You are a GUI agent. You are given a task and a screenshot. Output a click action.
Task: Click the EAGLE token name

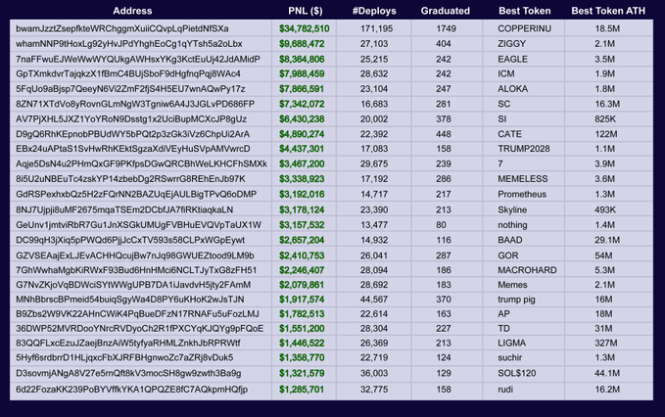coord(513,60)
